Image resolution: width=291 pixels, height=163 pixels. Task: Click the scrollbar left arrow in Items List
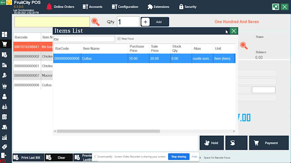pyautogui.click(x=55, y=131)
